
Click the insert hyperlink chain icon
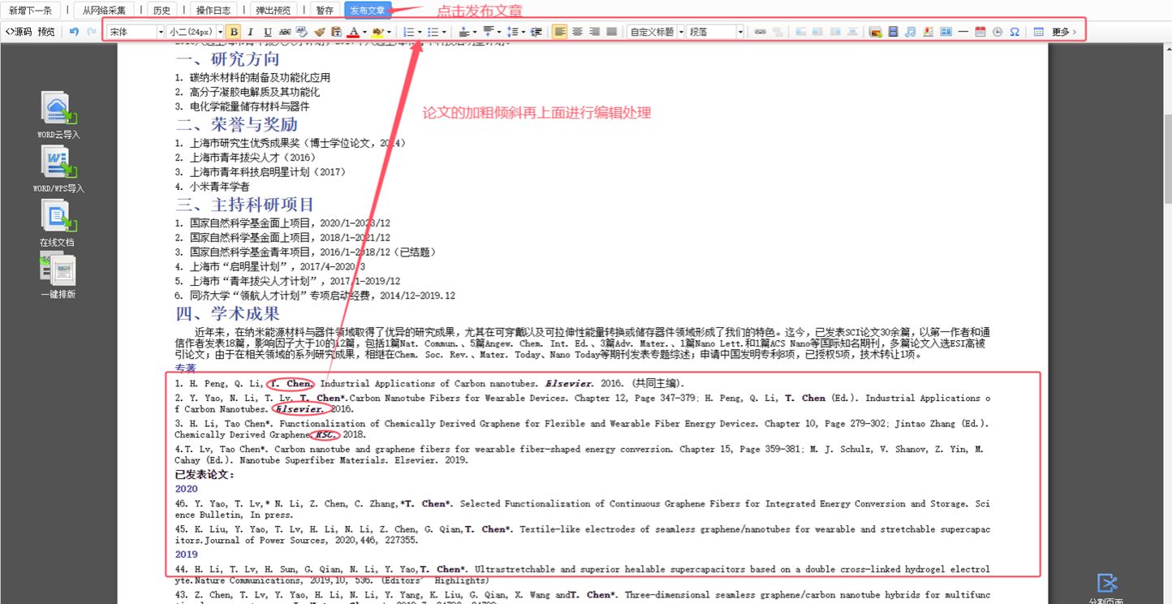tap(761, 32)
